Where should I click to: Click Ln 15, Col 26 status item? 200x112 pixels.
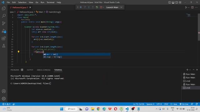point(139,104)
